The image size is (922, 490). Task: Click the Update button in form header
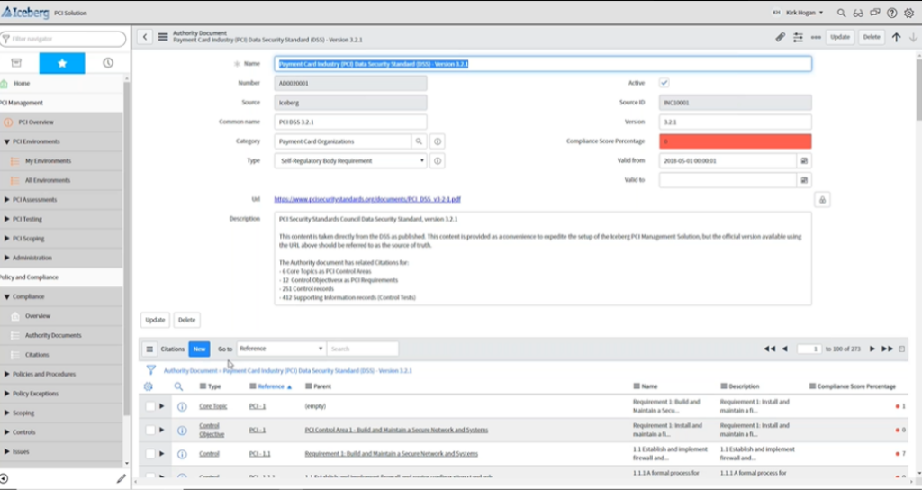[840, 36]
